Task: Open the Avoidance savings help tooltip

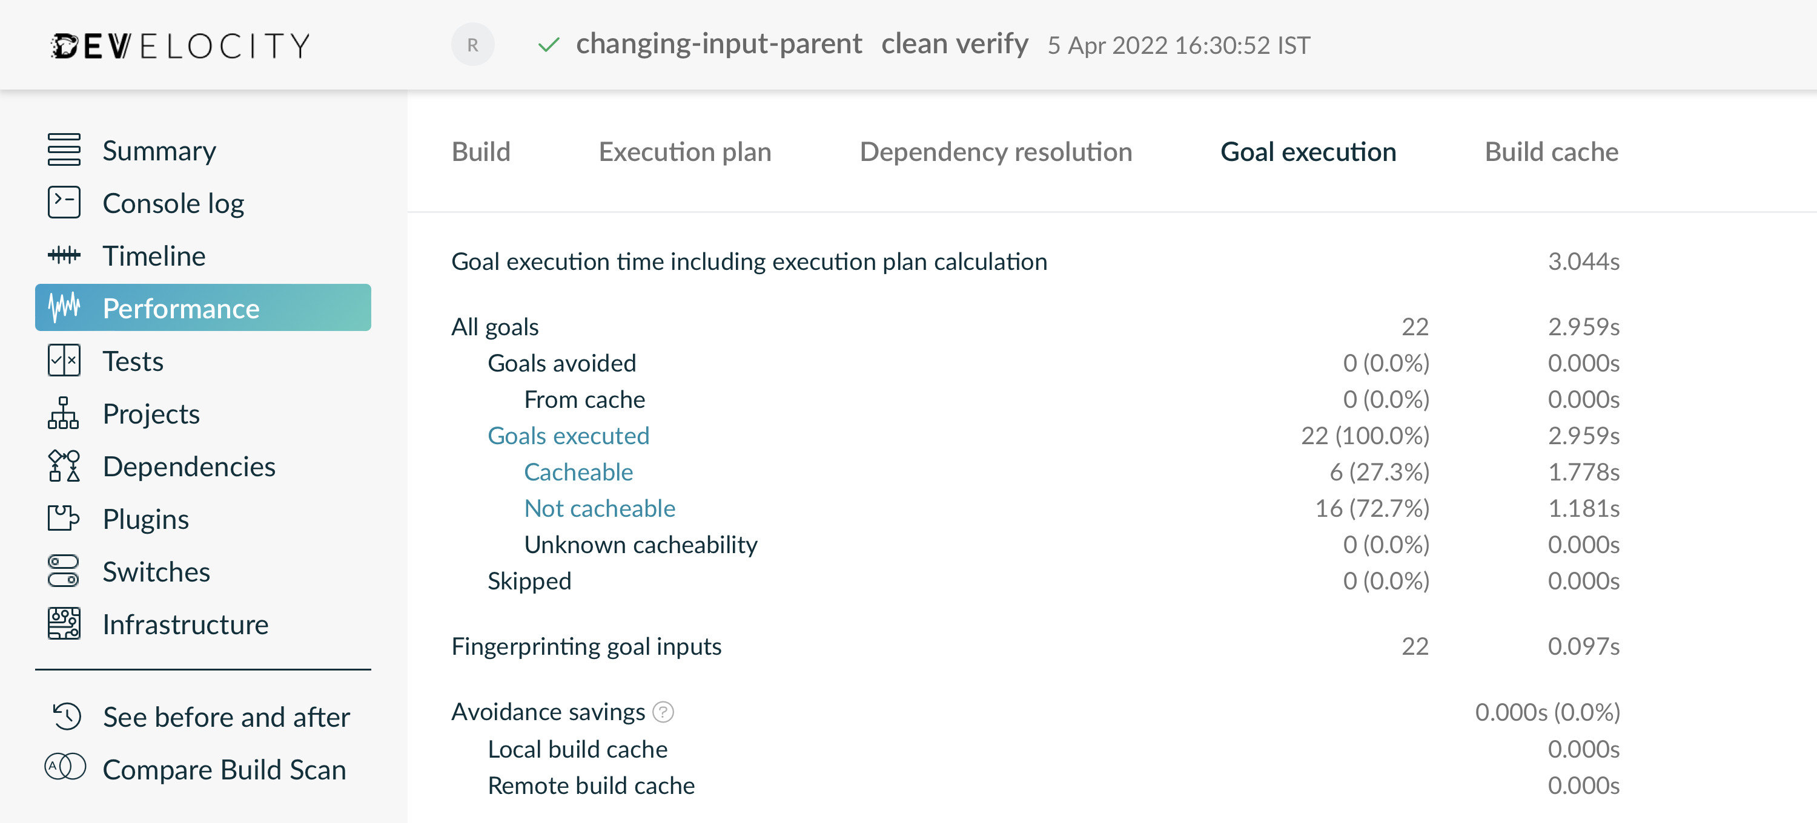Action: [664, 712]
